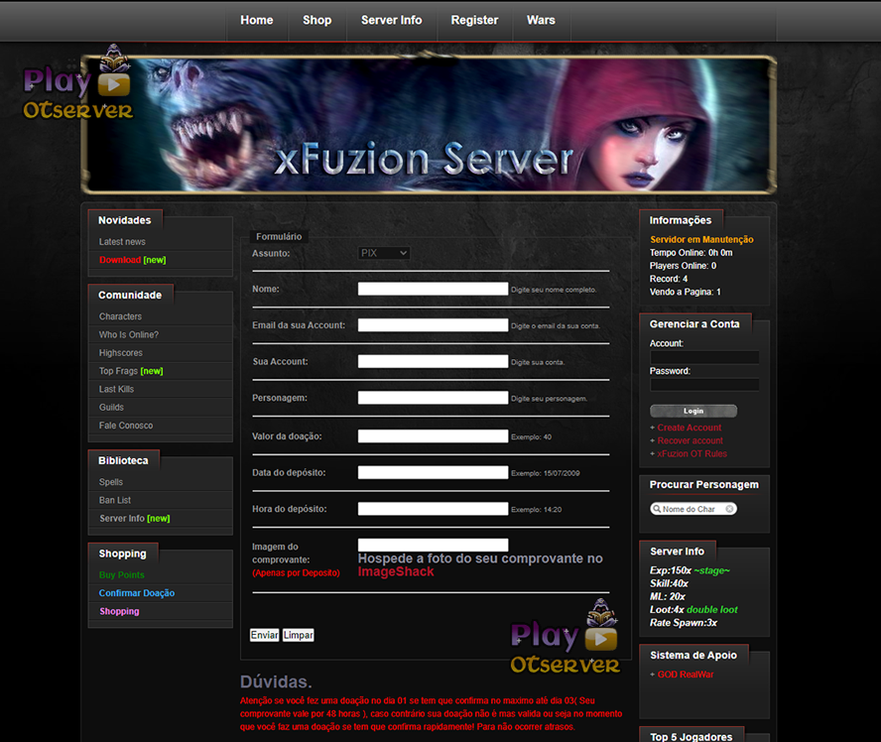Open Fale Conosco
Screen dimensions: 881x742
pos(126,426)
